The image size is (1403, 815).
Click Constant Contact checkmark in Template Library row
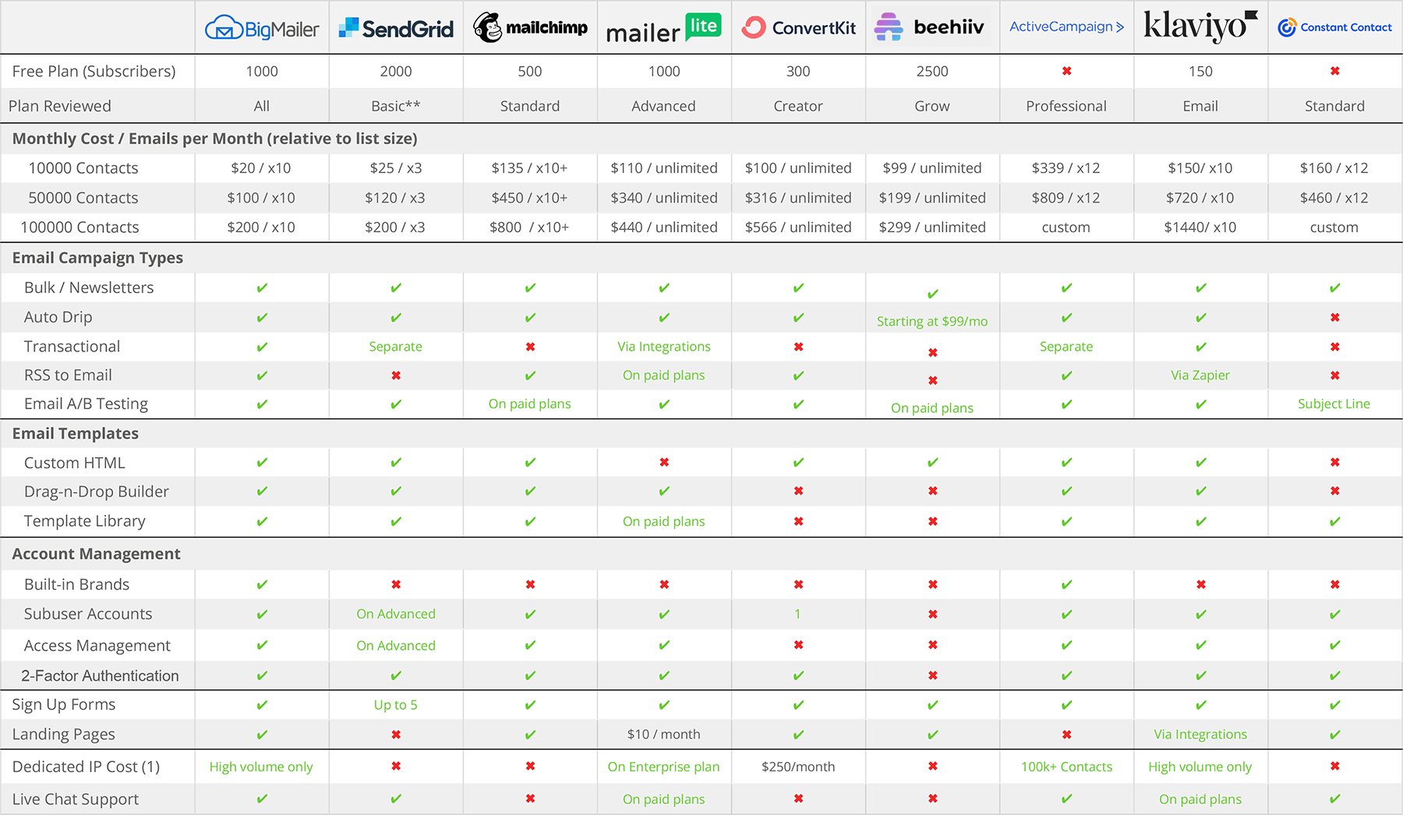pos(1334,521)
